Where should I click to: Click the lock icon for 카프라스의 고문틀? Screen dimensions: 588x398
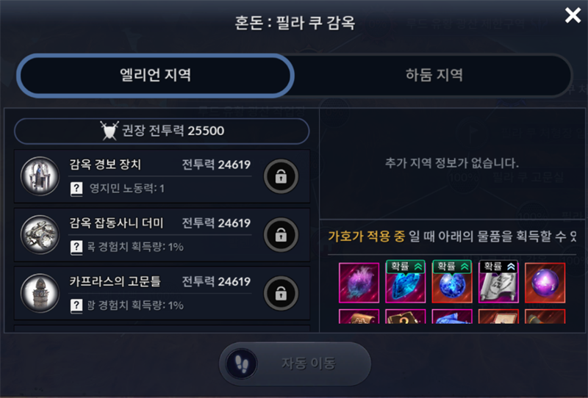[281, 294]
